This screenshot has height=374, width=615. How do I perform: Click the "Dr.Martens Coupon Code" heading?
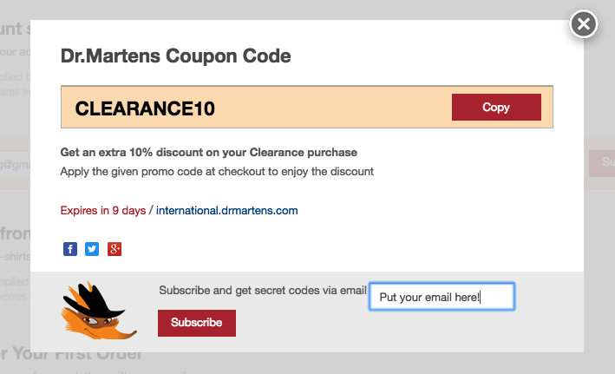(x=175, y=57)
